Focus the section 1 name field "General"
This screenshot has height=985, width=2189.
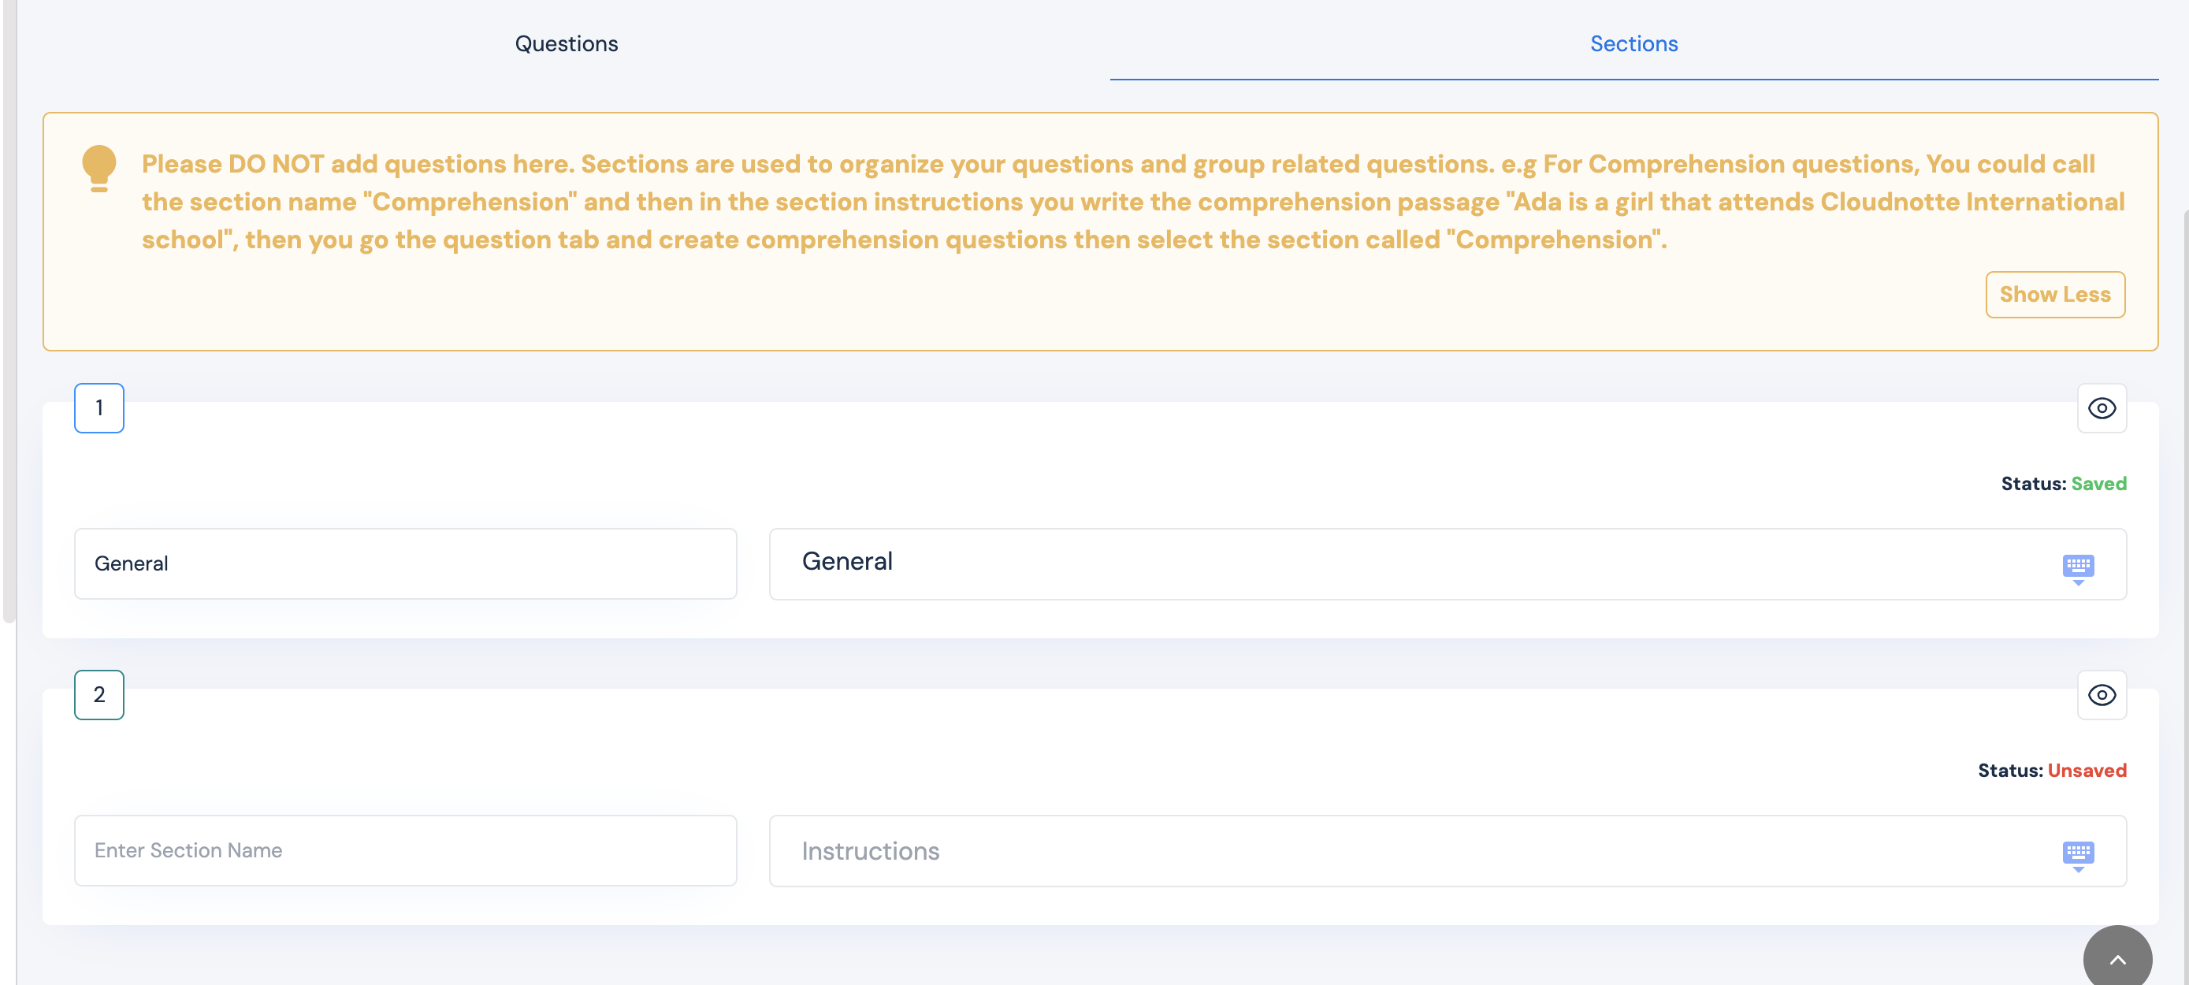click(404, 563)
